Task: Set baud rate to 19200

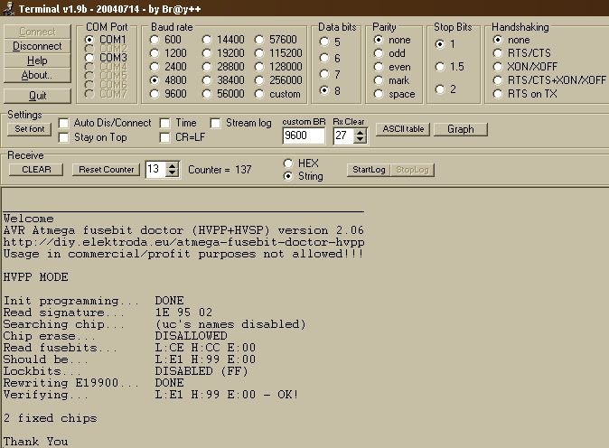Action: coord(207,53)
